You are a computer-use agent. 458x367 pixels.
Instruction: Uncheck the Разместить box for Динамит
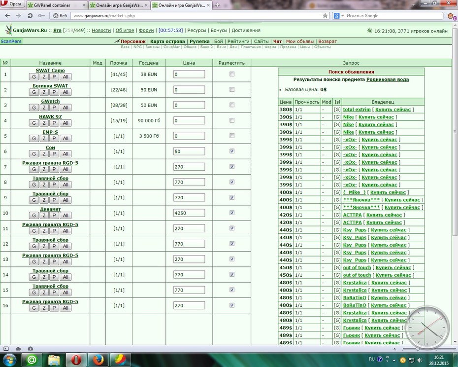pos(232,213)
